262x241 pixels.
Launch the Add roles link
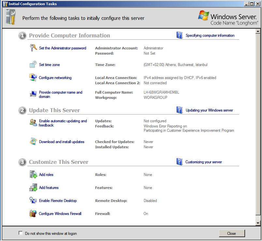tap(46, 174)
